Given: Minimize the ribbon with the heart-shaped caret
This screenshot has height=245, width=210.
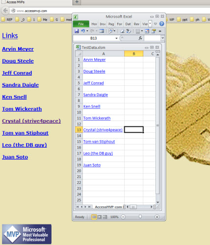Looking at the screenshot, I should coord(156,24).
